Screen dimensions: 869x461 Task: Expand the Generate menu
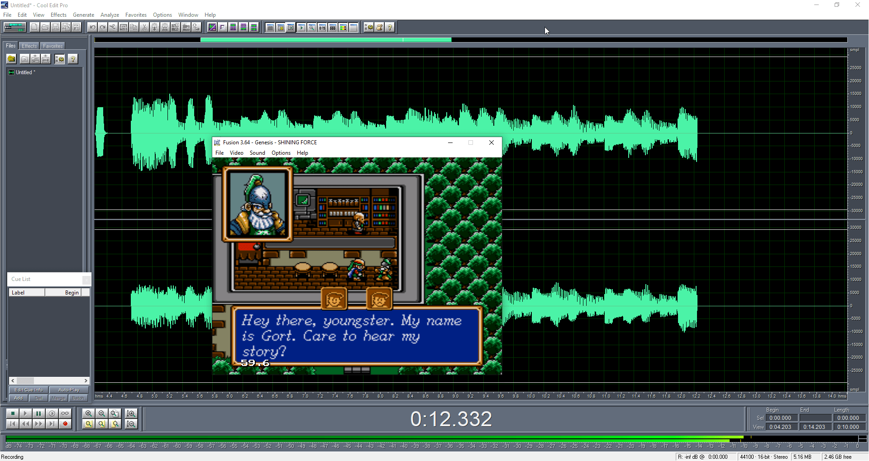(x=83, y=15)
